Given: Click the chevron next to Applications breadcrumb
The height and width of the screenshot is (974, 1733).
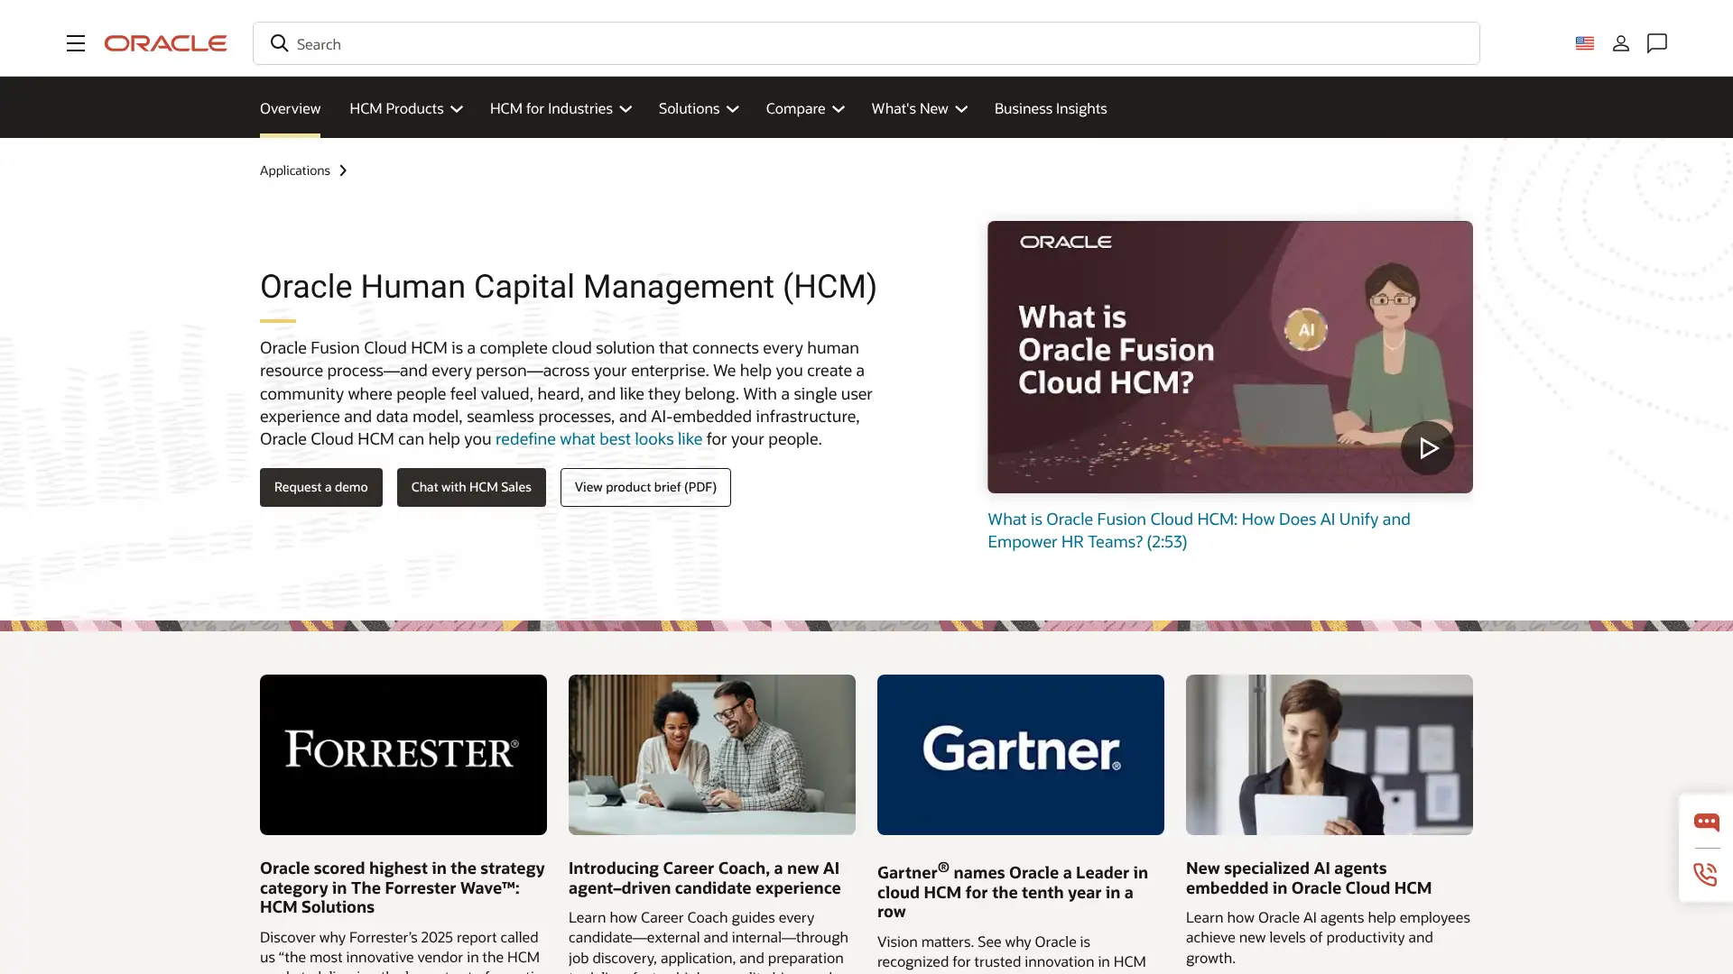Looking at the screenshot, I should [343, 170].
